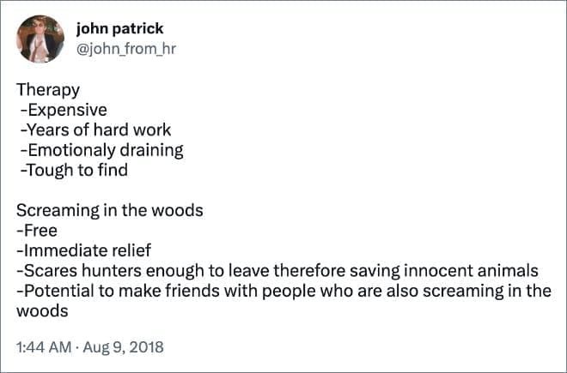Viewport: 567px width, 373px height.
Task: Click the Years of hard work line
Action: pos(97,129)
